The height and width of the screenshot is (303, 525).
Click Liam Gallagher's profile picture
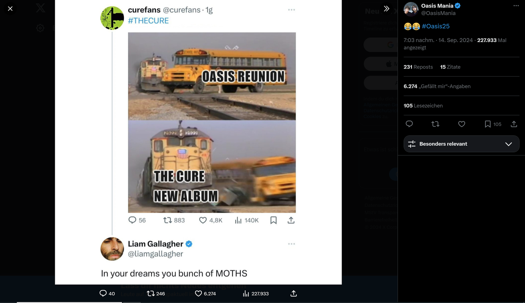click(112, 249)
